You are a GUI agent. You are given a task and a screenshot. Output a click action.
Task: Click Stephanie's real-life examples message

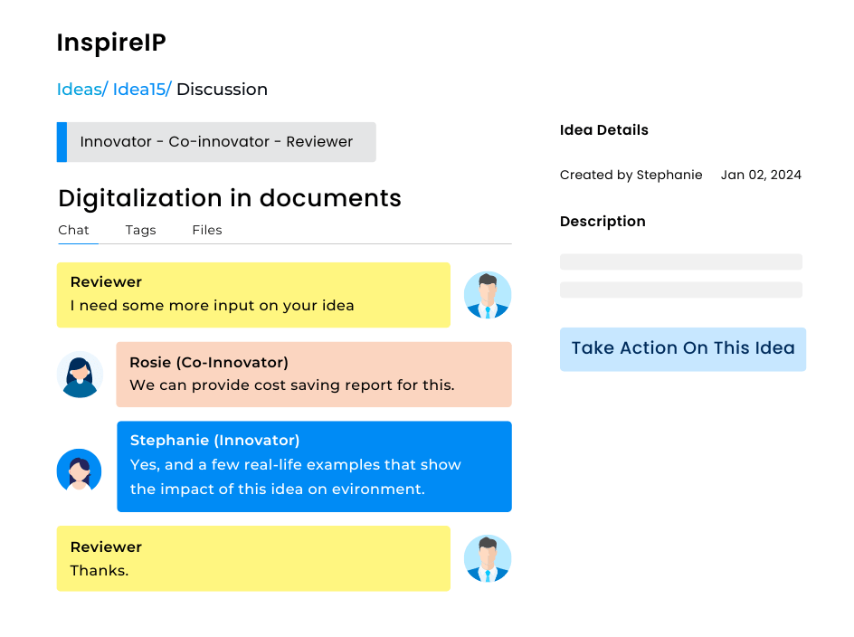point(313,466)
